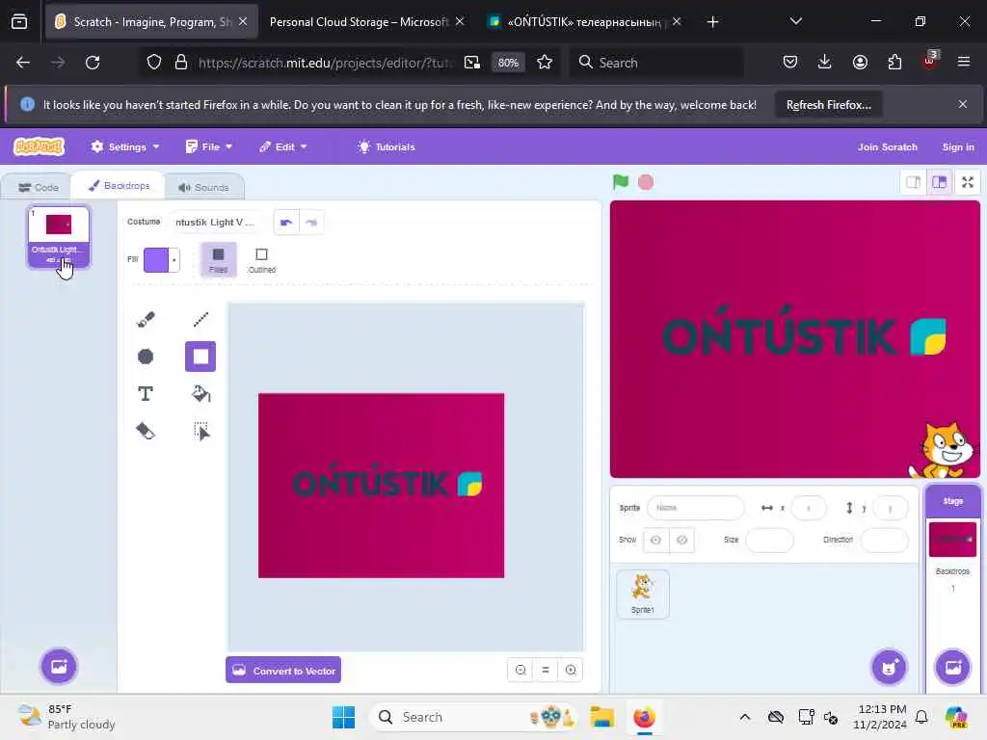Undo last paint action
Image resolution: width=987 pixels, height=740 pixels.
coord(286,223)
